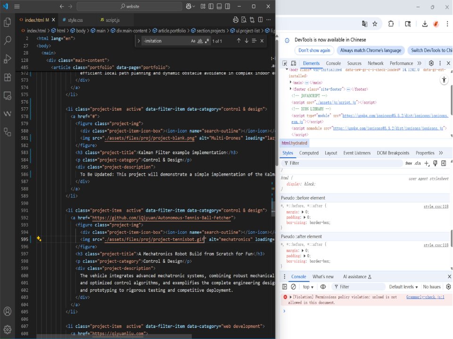Open the editor More Actions ellipsis menu
The image size is (453, 339).
pyautogui.click(x=269, y=20)
